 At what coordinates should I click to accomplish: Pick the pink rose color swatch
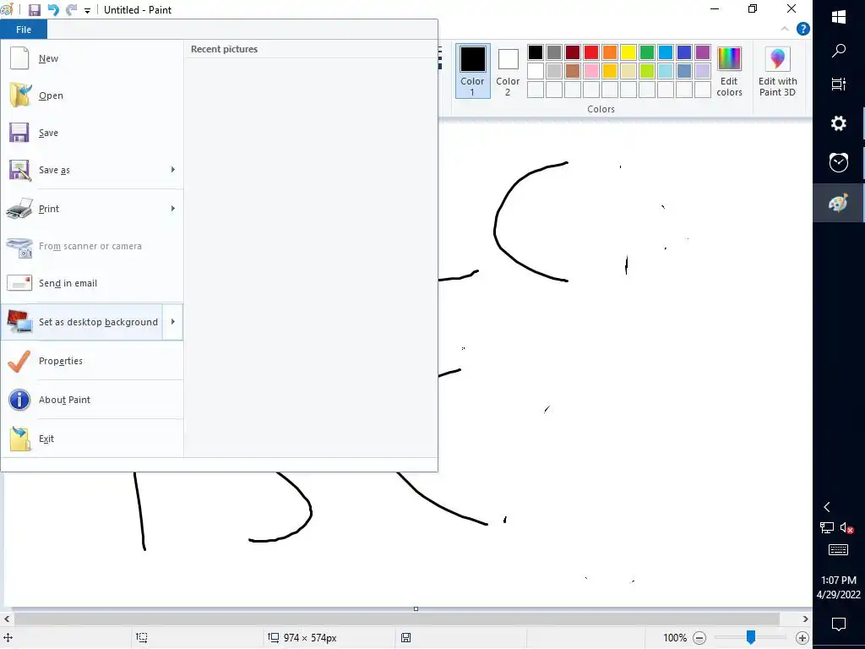pos(590,71)
